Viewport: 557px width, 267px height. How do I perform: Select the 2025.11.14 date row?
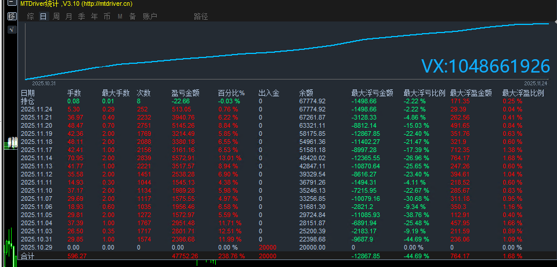click(x=36, y=158)
